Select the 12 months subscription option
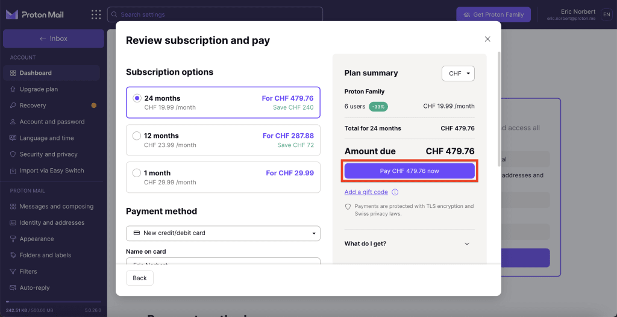Viewport: 617px width, 317px height. pyautogui.click(x=223, y=140)
